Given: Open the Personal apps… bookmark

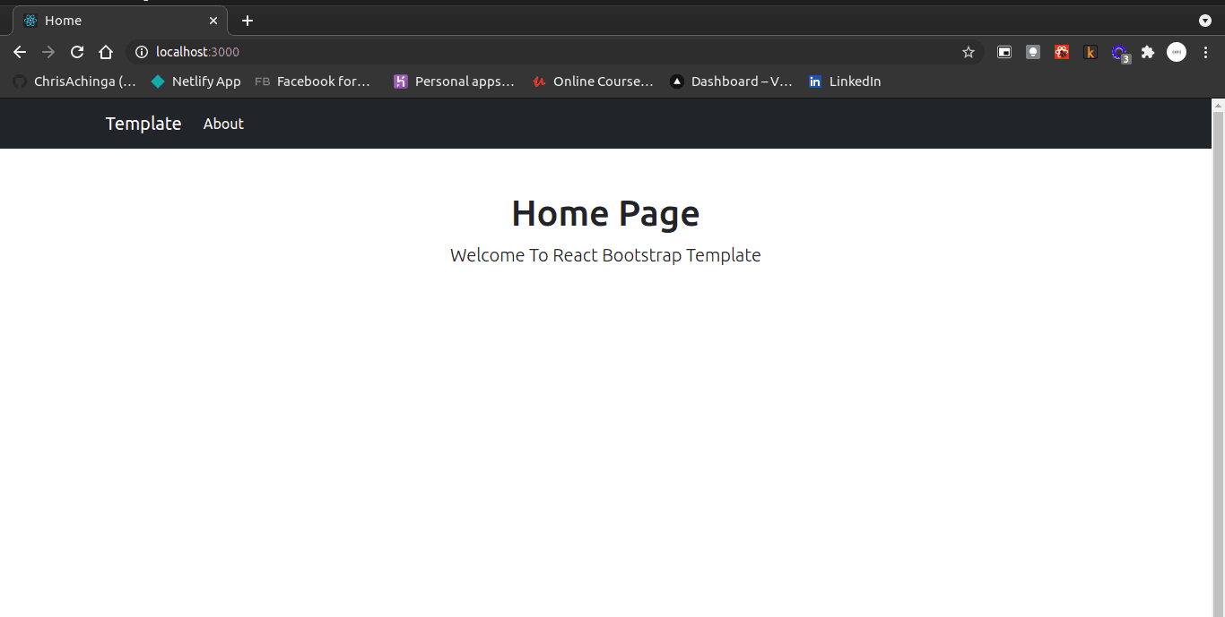Looking at the screenshot, I should point(455,81).
